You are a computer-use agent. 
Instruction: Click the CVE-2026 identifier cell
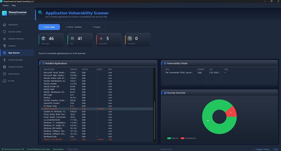[x=215, y=73]
